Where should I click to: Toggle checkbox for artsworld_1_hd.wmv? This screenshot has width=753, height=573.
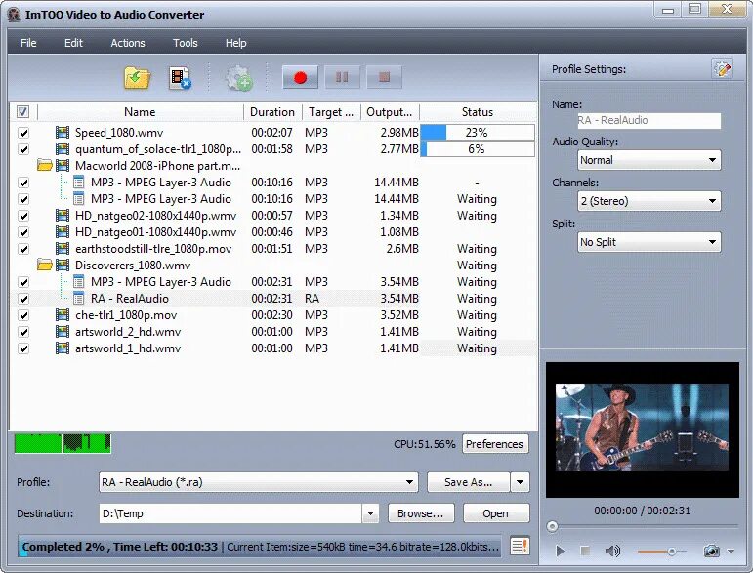point(23,348)
